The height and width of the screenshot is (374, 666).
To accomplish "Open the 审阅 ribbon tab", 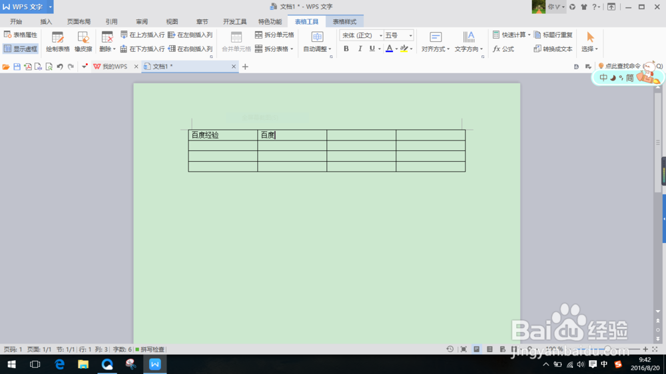I will tap(142, 22).
